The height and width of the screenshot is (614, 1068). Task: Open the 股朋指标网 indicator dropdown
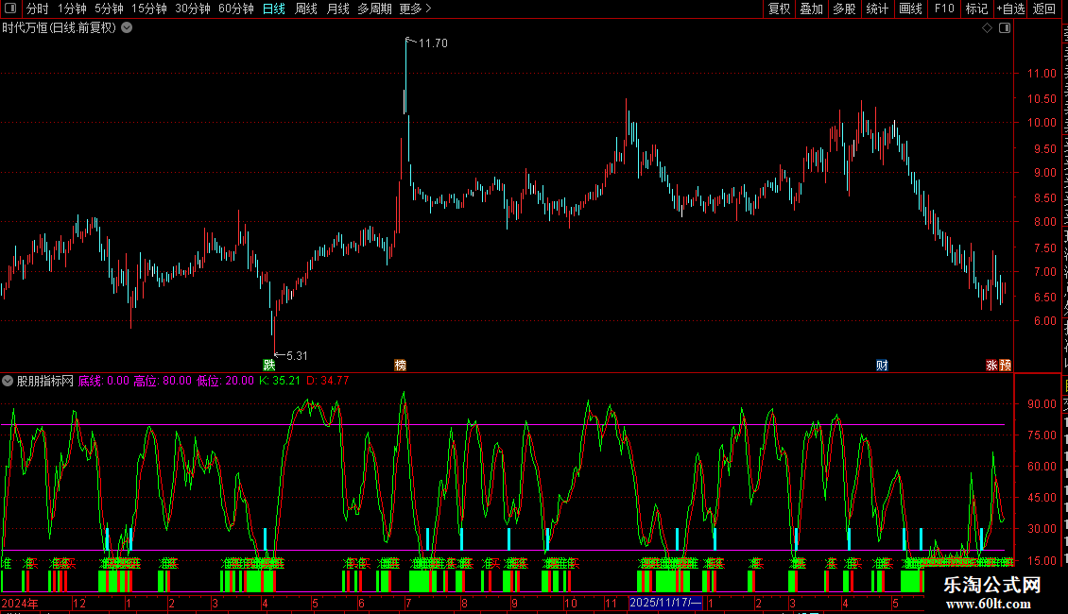[8, 381]
